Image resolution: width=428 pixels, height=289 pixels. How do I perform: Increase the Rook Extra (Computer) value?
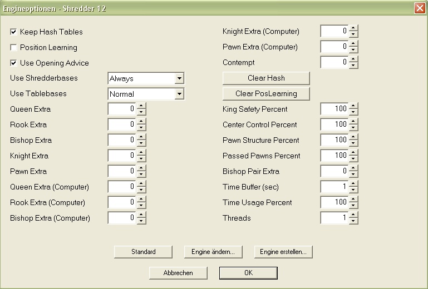(x=141, y=200)
